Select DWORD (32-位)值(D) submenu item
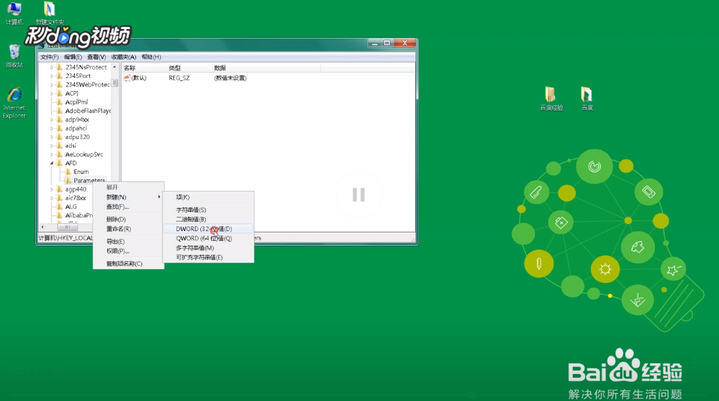This screenshot has width=719, height=401. pyautogui.click(x=208, y=229)
